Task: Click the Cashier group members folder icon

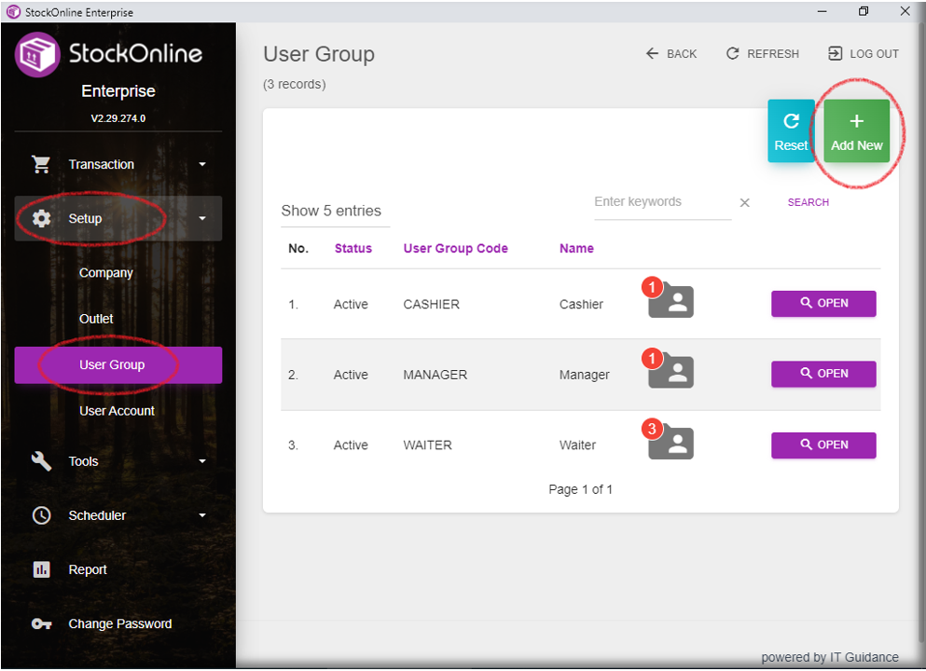Action: tap(671, 302)
